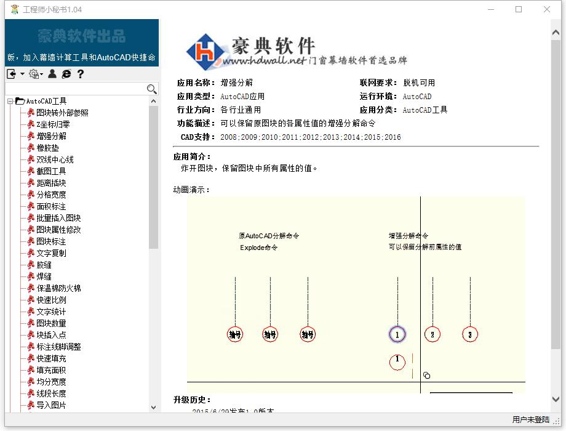Open dropdown arrow beside the login icon

pos(23,74)
